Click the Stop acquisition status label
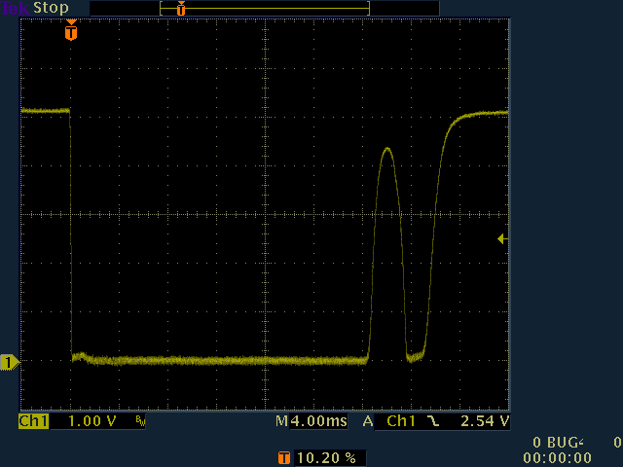 coord(51,8)
